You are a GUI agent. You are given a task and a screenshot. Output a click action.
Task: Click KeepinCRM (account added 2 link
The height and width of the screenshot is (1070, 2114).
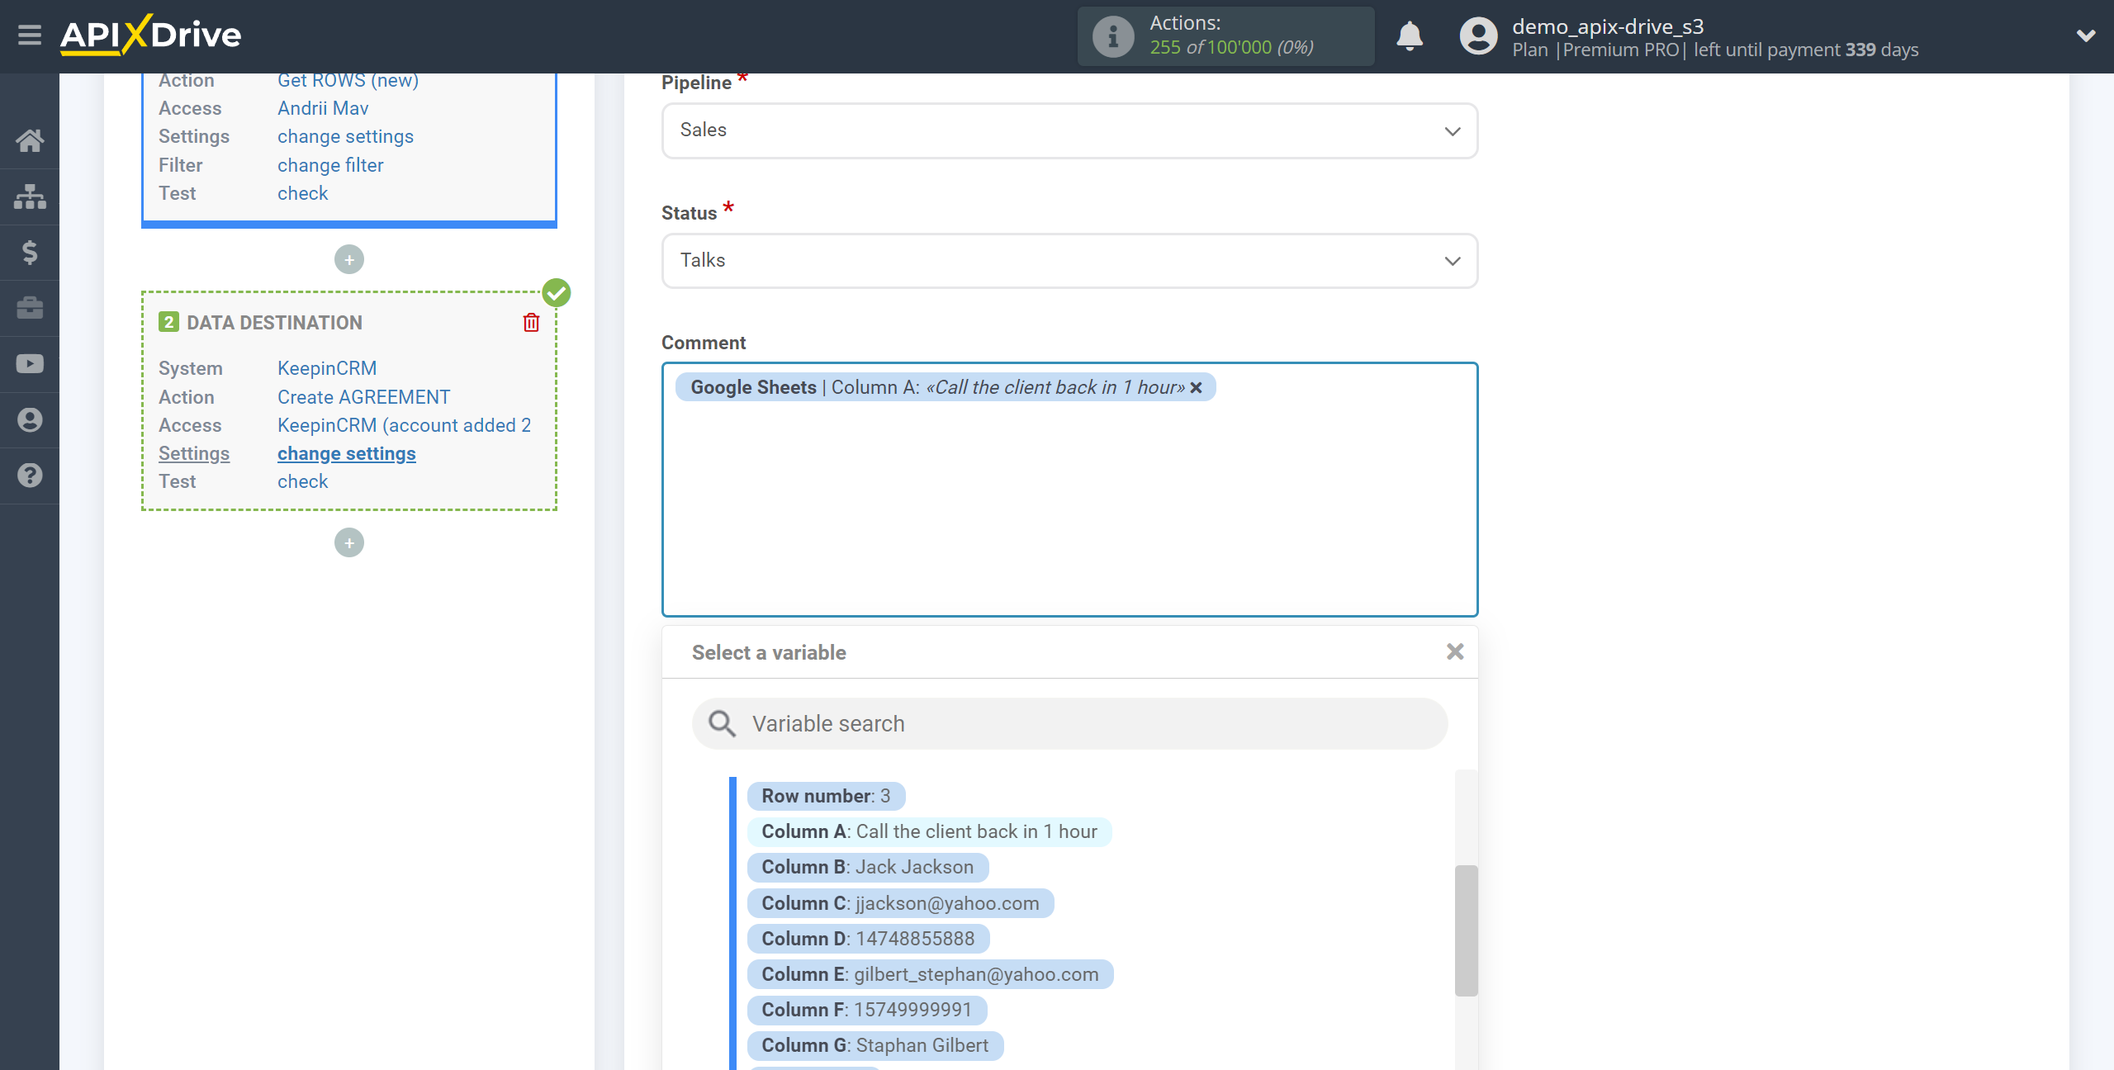(x=404, y=425)
